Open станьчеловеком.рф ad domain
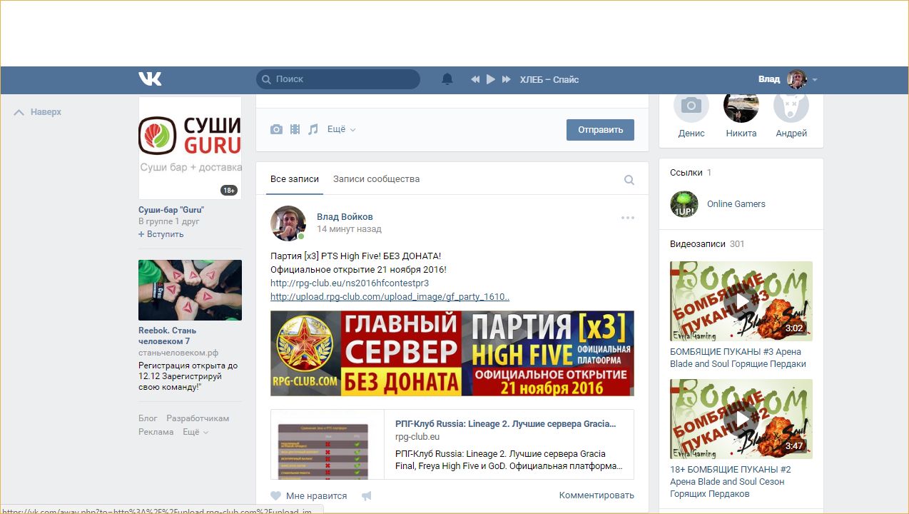 (178, 353)
